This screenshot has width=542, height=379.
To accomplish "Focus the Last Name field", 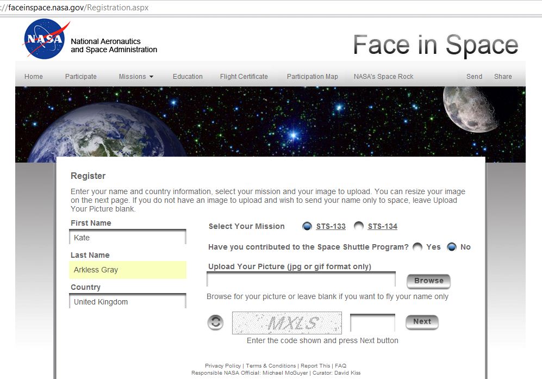I will click(x=128, y=270).
